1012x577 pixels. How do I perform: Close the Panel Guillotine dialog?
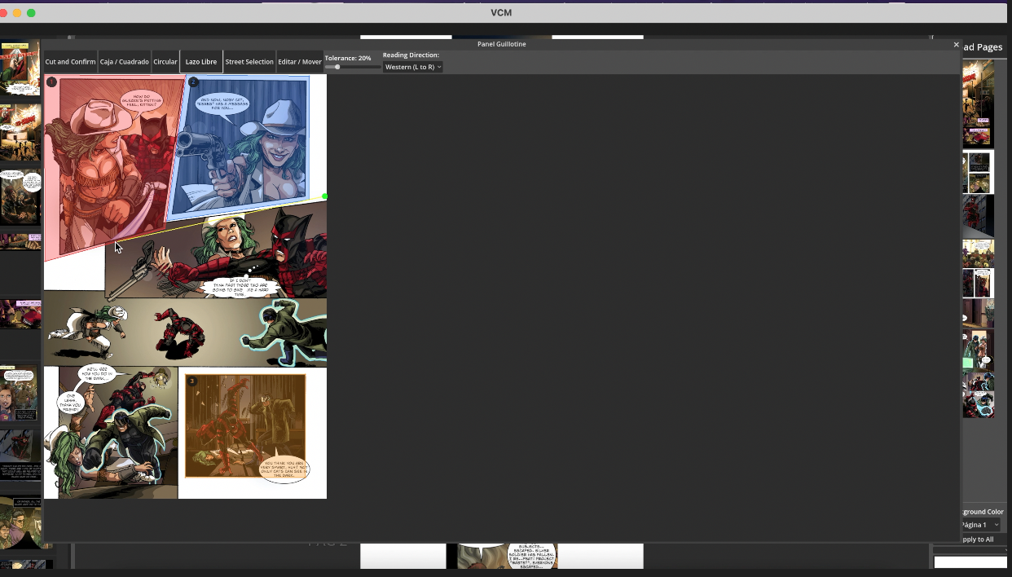click(956, 44)
